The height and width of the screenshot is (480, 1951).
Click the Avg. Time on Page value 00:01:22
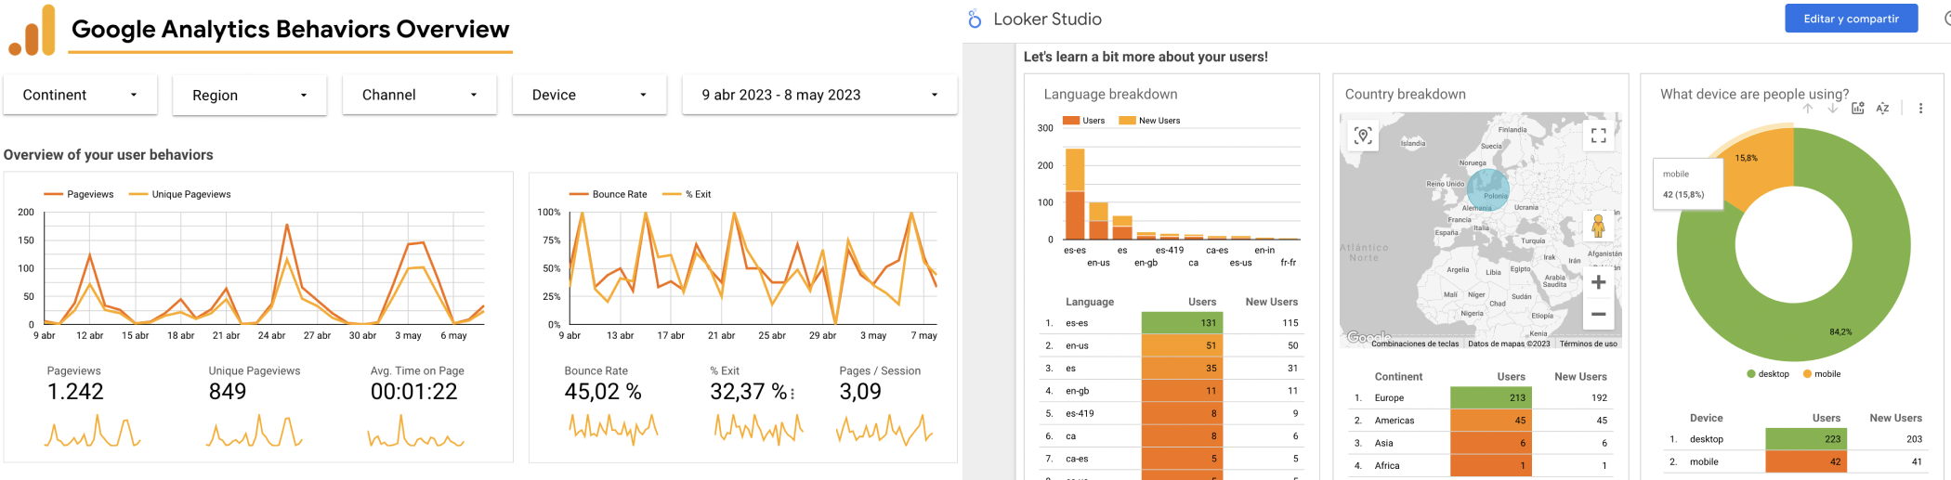(414, 392)
